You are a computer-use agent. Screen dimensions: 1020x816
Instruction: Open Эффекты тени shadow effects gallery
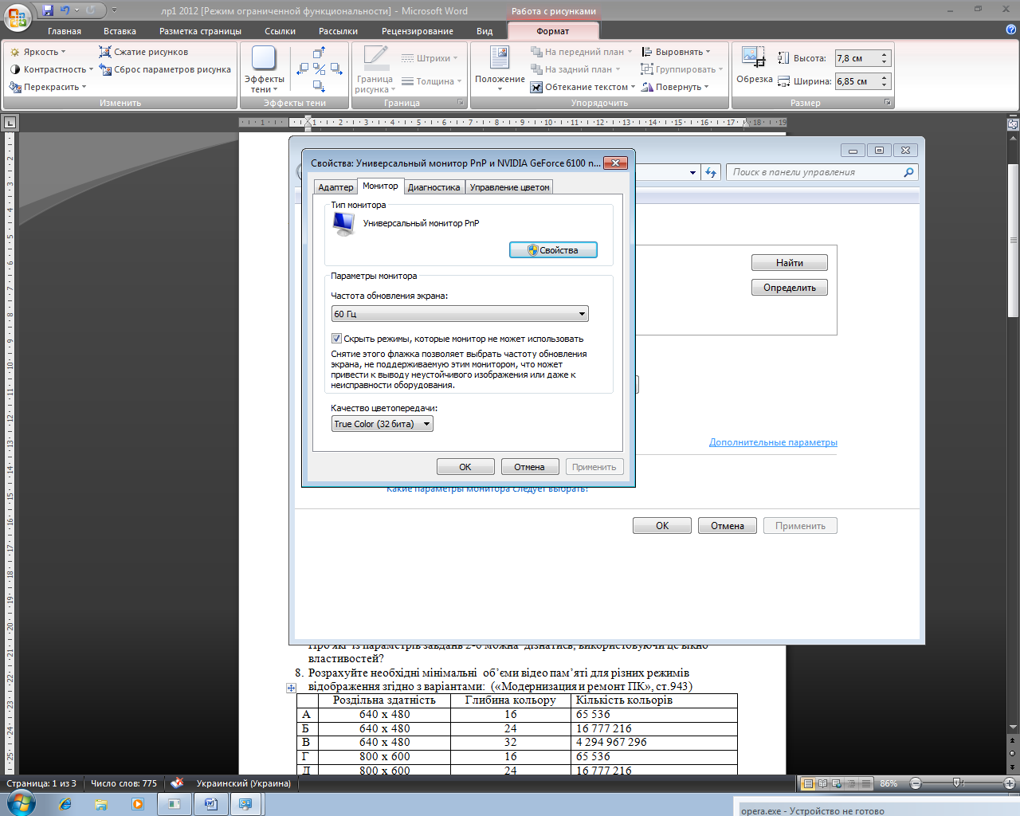pos(264,69)
